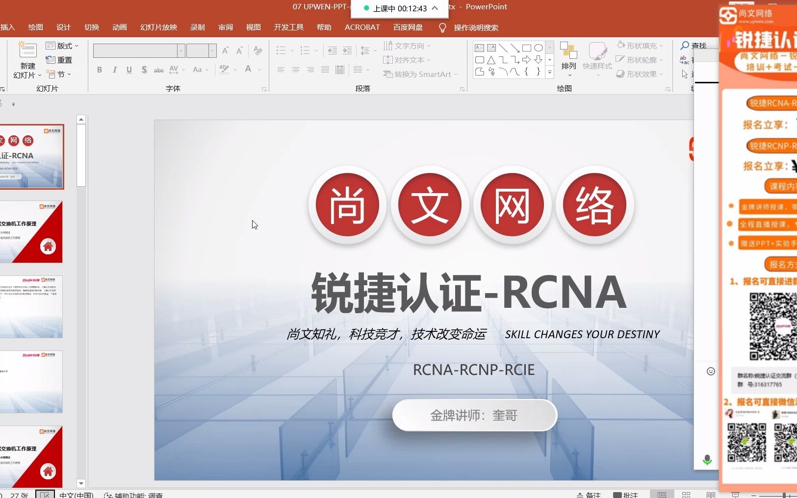Toggle Bold formatting

pos(100,70)
